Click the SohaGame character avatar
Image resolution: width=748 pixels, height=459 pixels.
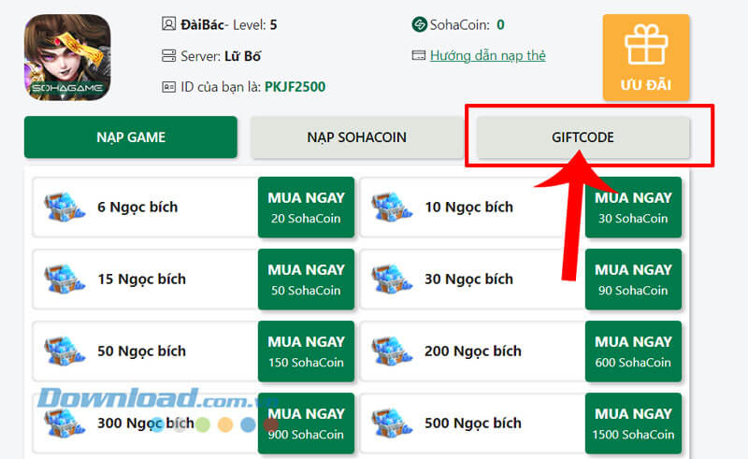click(x=67, y=57)
